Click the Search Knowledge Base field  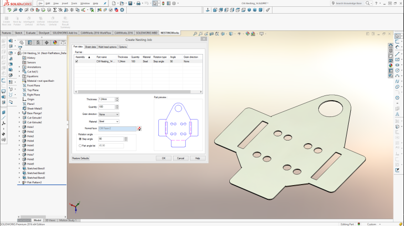tap(348, 3)
